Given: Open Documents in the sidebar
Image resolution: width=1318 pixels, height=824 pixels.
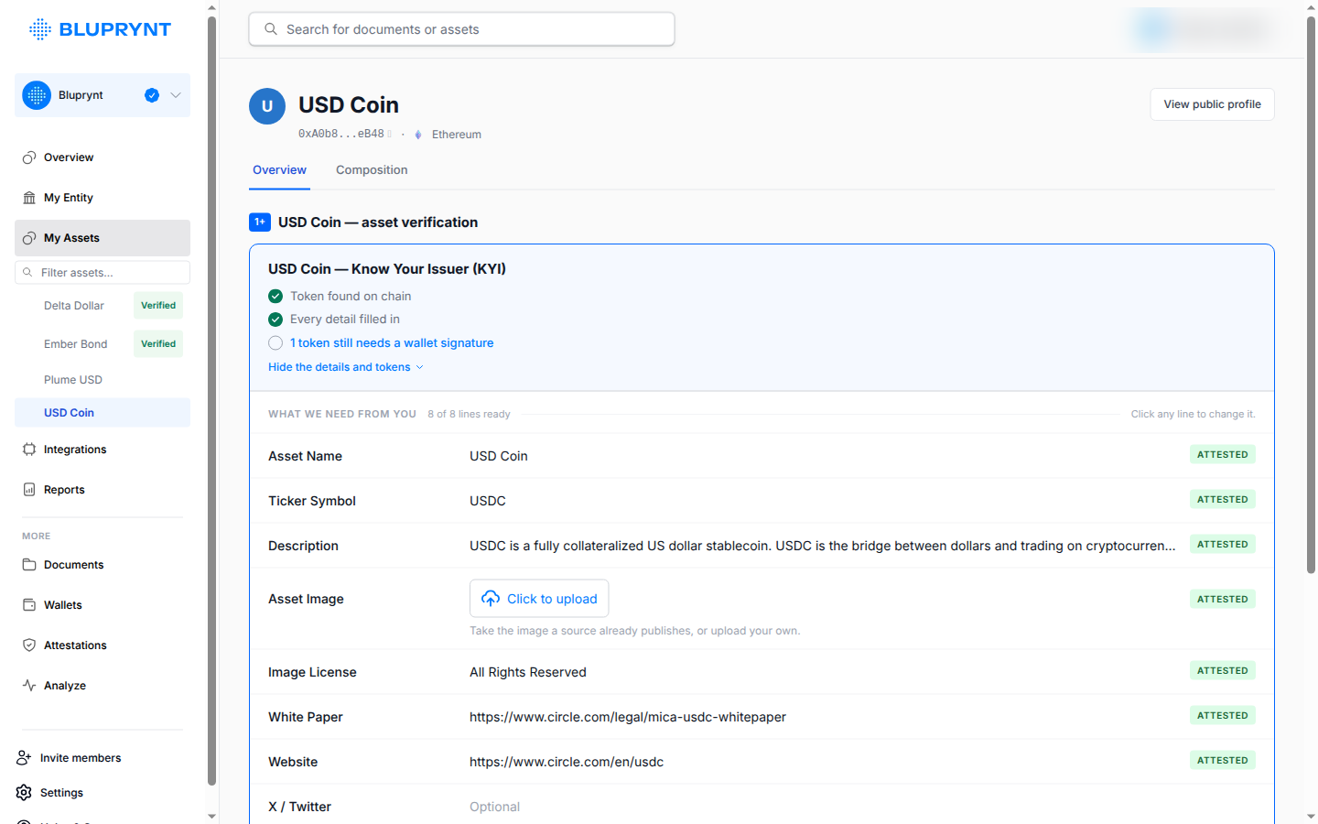Looking at the screenshot, I should [103, 565].
